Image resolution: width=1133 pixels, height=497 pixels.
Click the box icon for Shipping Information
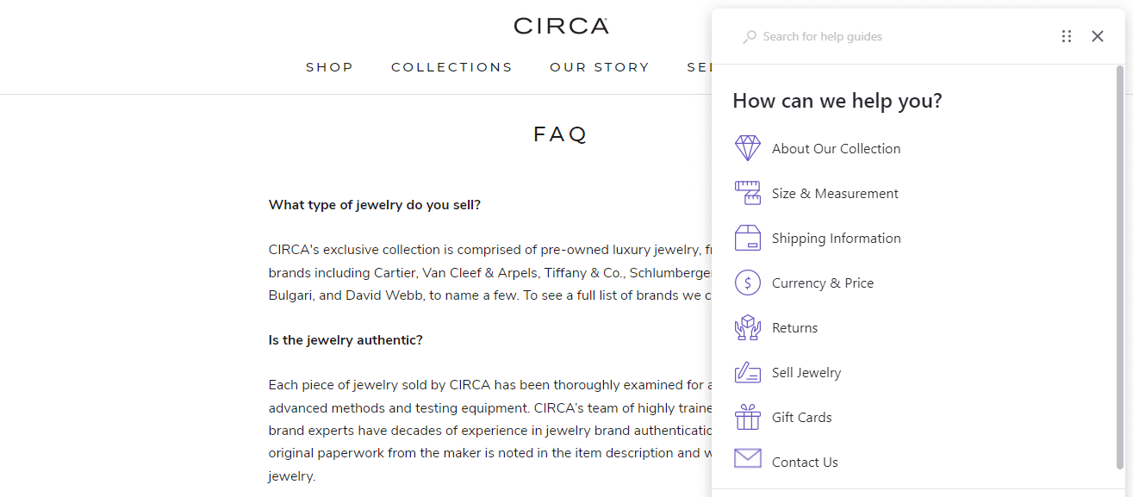(x=747, y=238)
